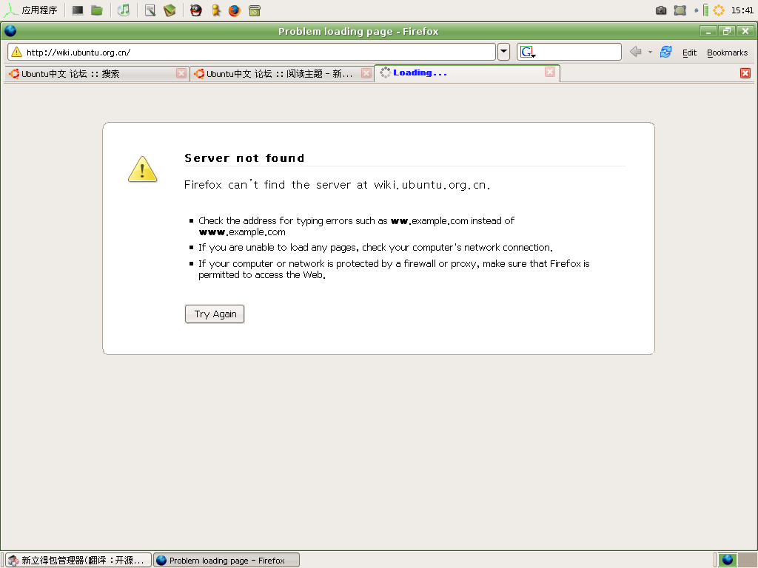Click the Problem loading page - Firefox taskbar button

227,561
